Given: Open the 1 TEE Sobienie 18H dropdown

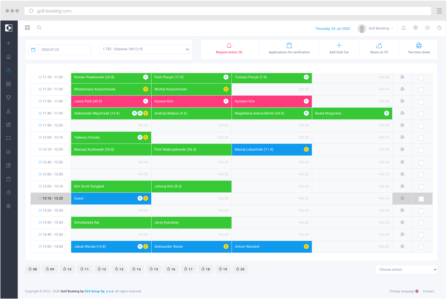Looking at the screenshot, I should coord(144,49).
